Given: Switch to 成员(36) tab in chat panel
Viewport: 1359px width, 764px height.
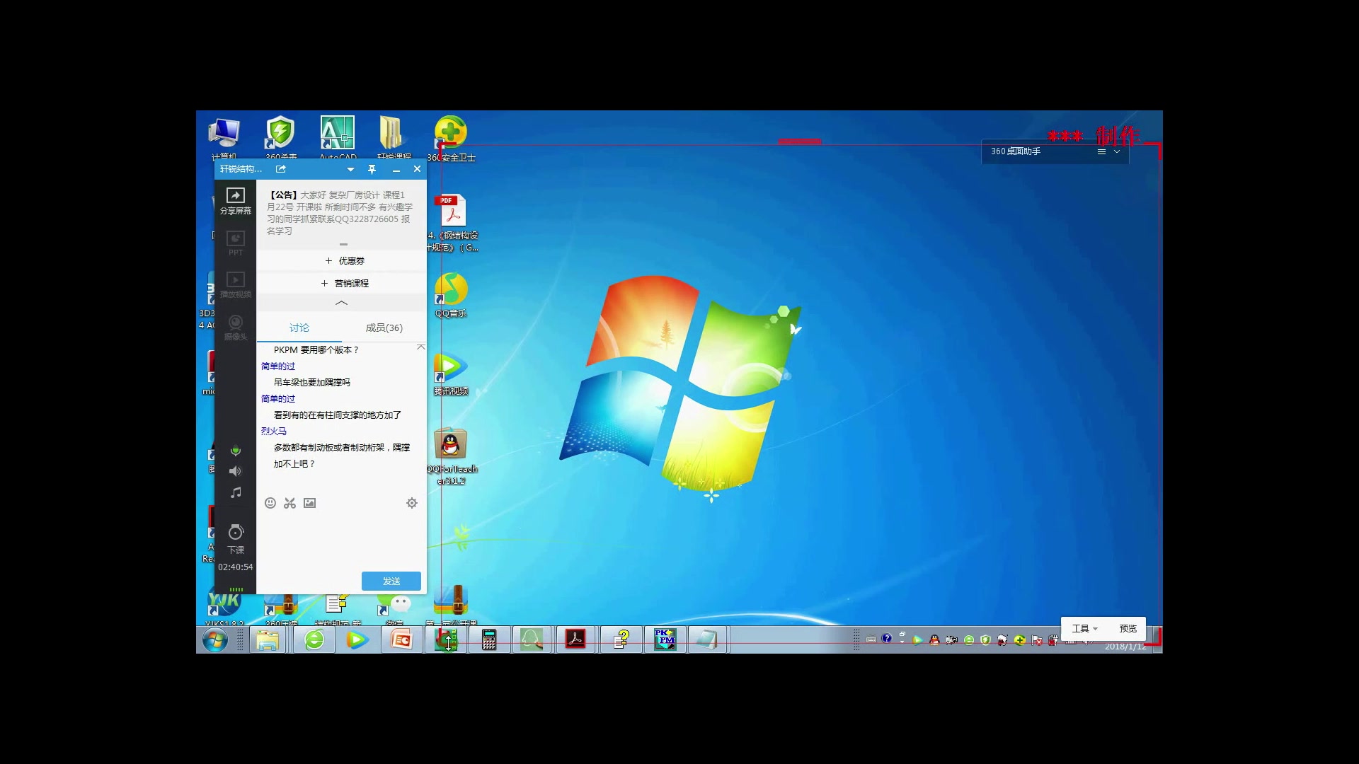Looking at the screenshot, I should [x=384, y=328].
